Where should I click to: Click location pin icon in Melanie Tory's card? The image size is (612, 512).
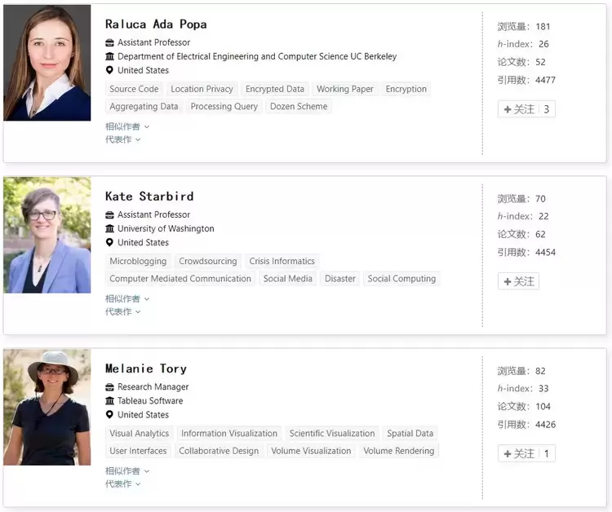[x=110, y=415]
